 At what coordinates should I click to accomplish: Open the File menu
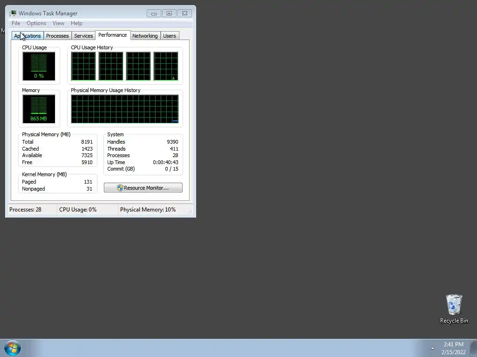pyautogui.click(x=16, y=23)
